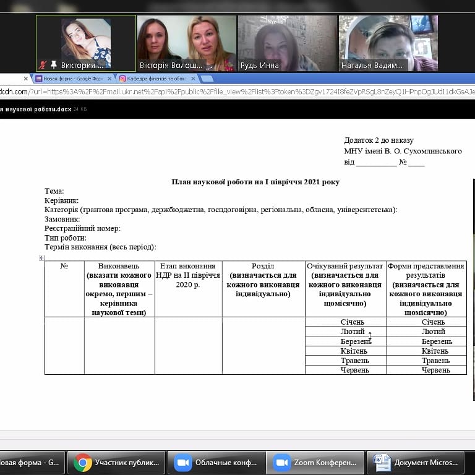Screen dimensions: 475x475
Task: Switch to the Облачные конф... Zoom taskbar window
Action: click(x=216, y=462)
